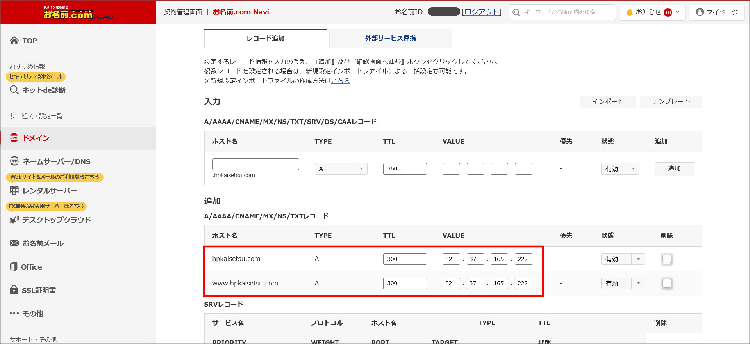Select the ドメイン icon in sidebar
The width and height of the screenshot is (750, 344).
click(14, 138)
